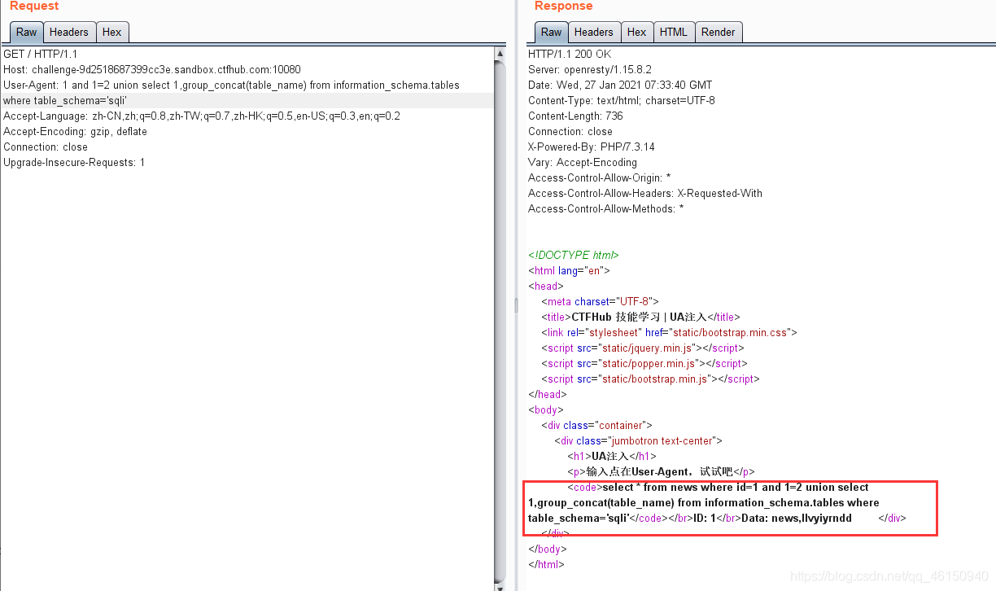Click the div class="container" line
This screenshot has height=591, width=996.
pos(596,425)
